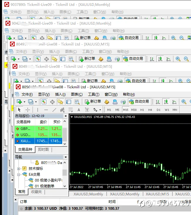Image resolution: width=191 pixels, height=215 pixels.
Task: Open arrows tool dropdown arrow
Action: click(x=100, y=110)
